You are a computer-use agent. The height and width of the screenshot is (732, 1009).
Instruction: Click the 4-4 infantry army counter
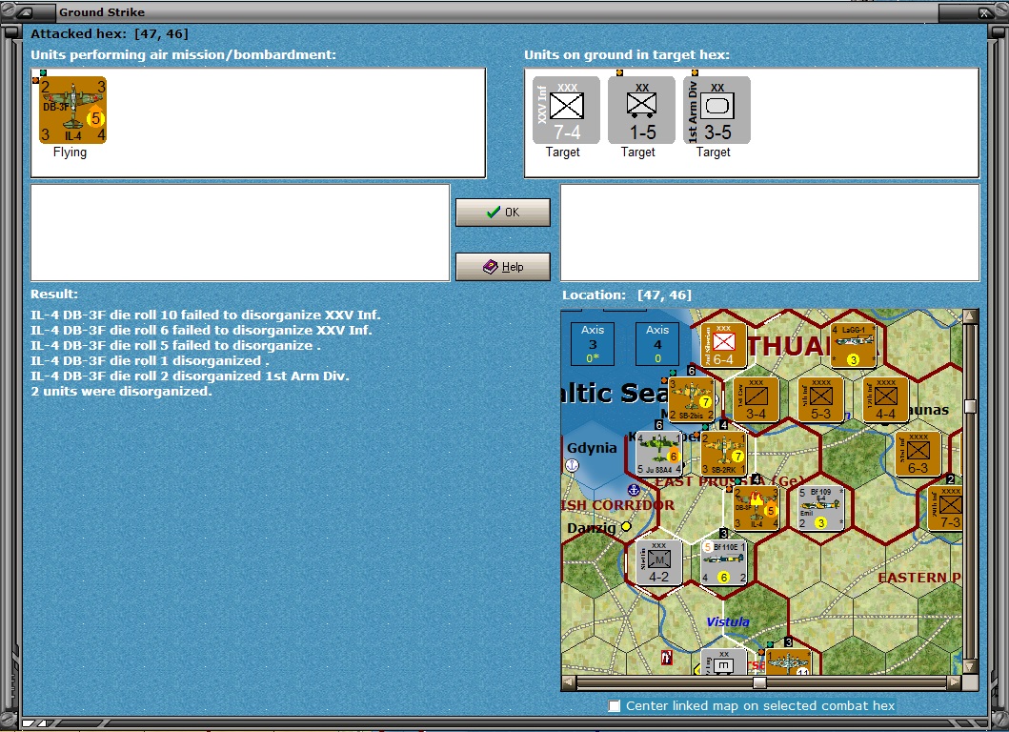885,399
